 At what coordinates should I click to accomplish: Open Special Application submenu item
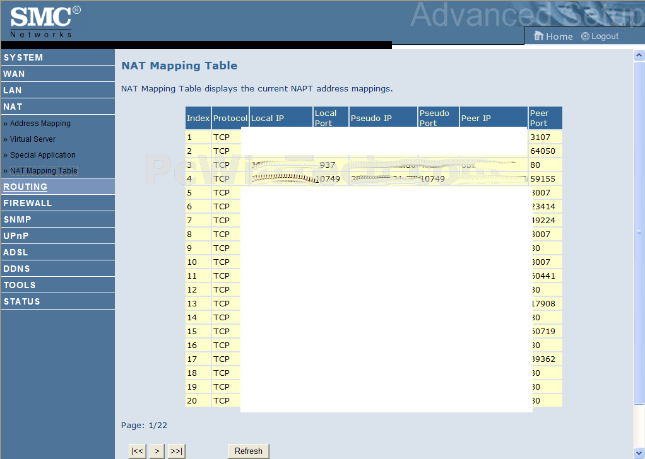(43, 155)
